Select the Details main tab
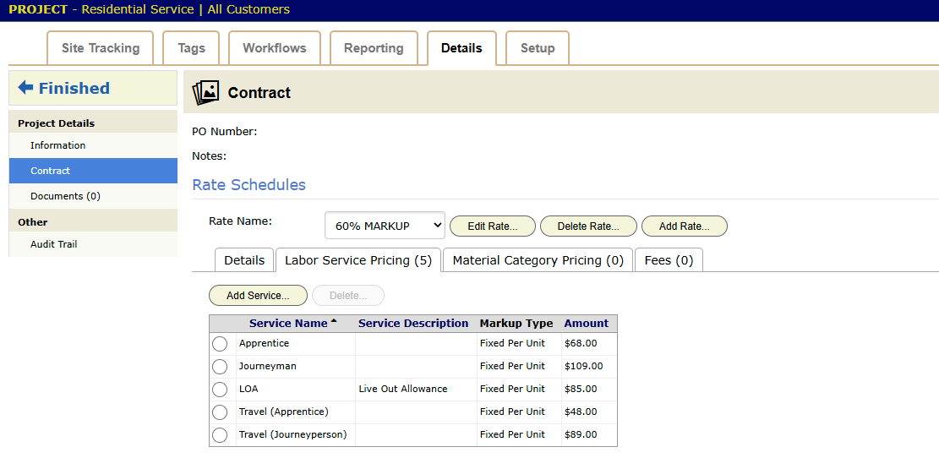Image resolution: width=939 pixels, height=469 pixels. (461, 48)
